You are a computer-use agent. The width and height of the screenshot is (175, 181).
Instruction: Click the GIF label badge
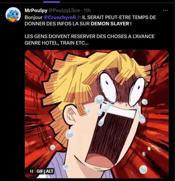pyautogui.click(x=40, y=171)
